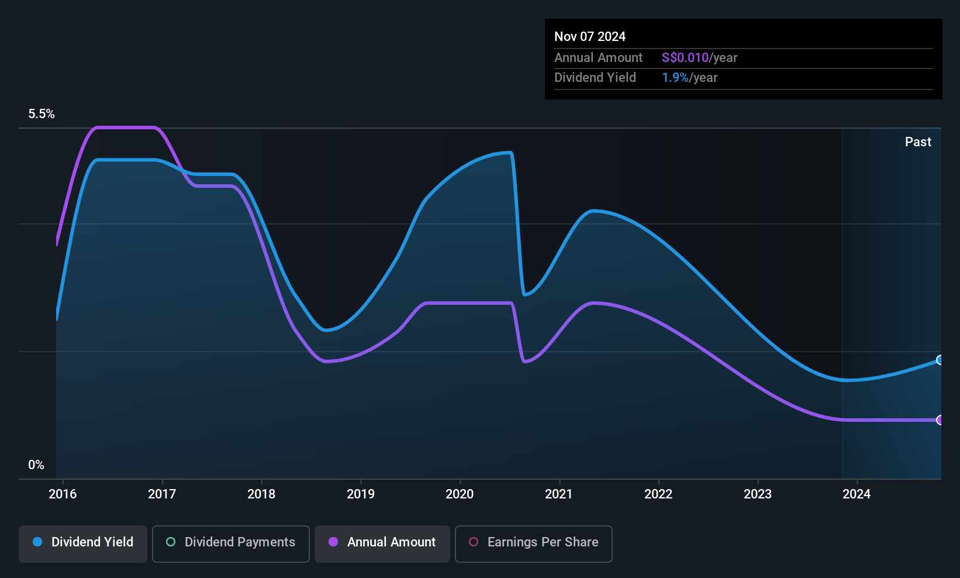The image size is (960, 578).
Task: Click the Past region label
Action: [918, 142]
